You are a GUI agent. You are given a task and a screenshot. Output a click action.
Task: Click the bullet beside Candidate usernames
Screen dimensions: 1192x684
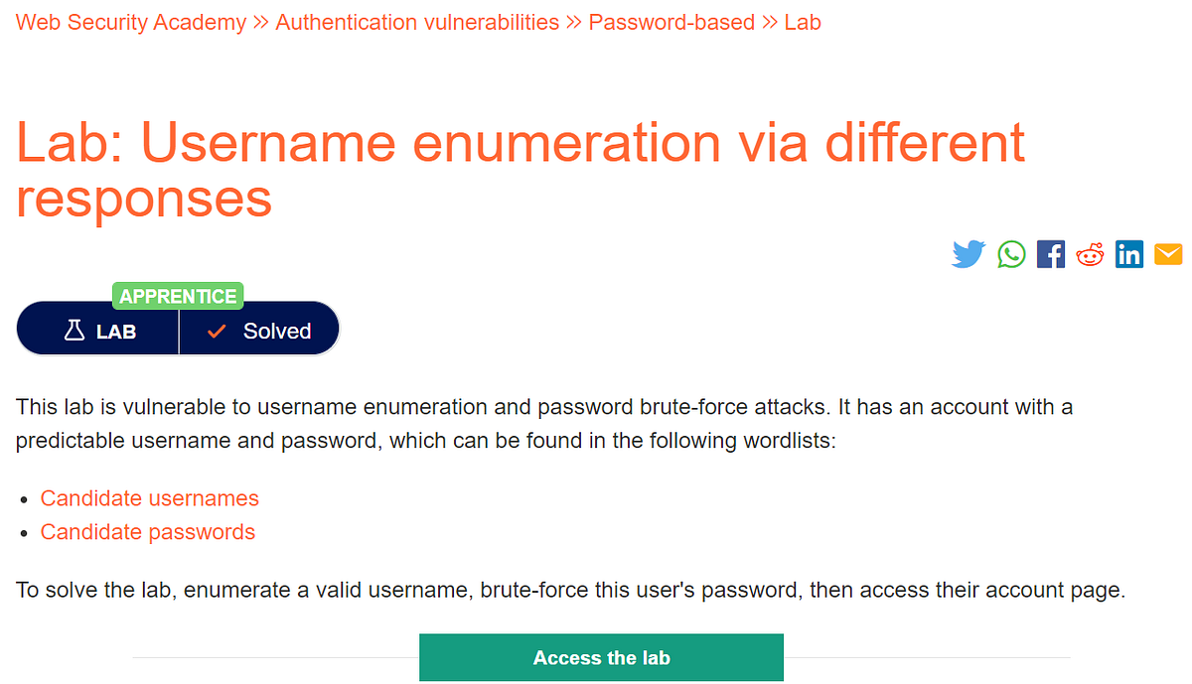tap(24, 499)
